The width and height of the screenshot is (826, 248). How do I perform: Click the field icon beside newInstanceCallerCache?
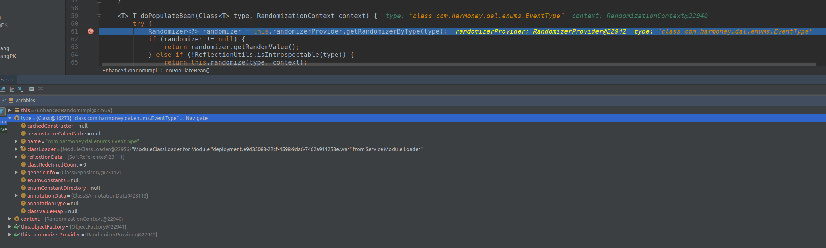tap(23, 134)
